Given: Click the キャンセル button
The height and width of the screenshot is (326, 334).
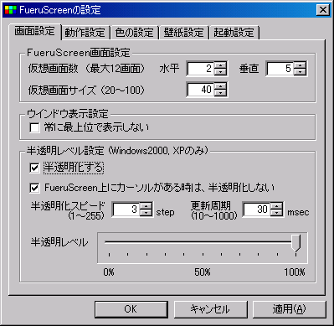Looking at the screenshot, I should tap(210, 309).
